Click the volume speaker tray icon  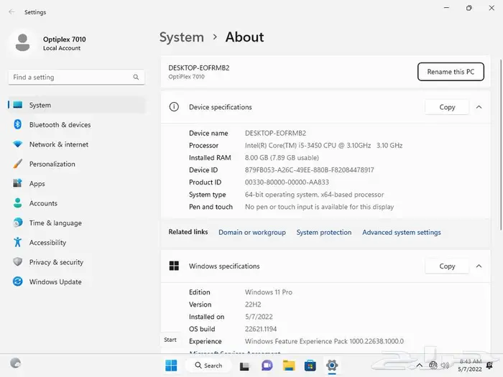[445, 365]
